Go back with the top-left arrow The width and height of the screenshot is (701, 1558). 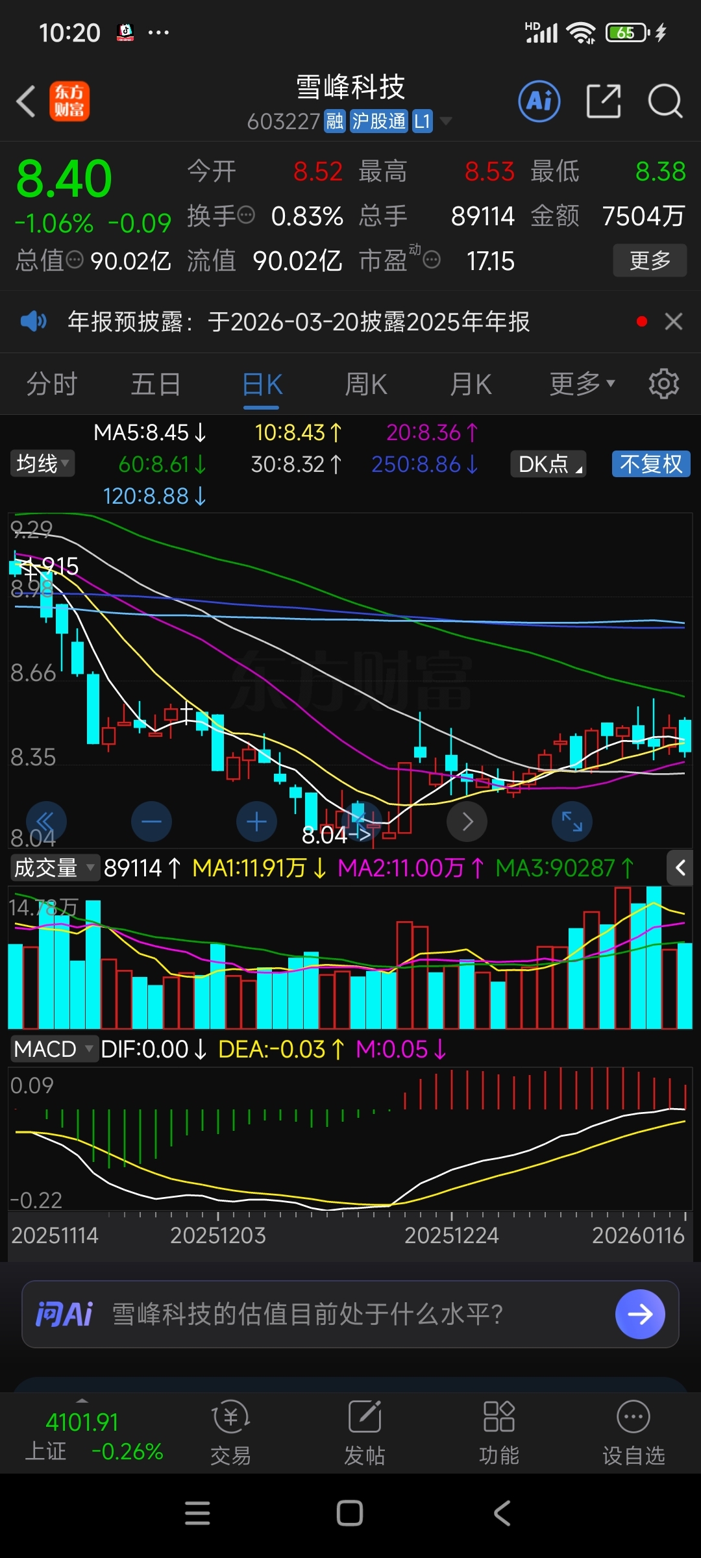(x=26, y=102)
